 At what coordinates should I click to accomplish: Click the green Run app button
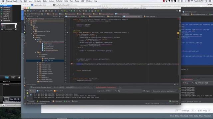click(72, 11)
